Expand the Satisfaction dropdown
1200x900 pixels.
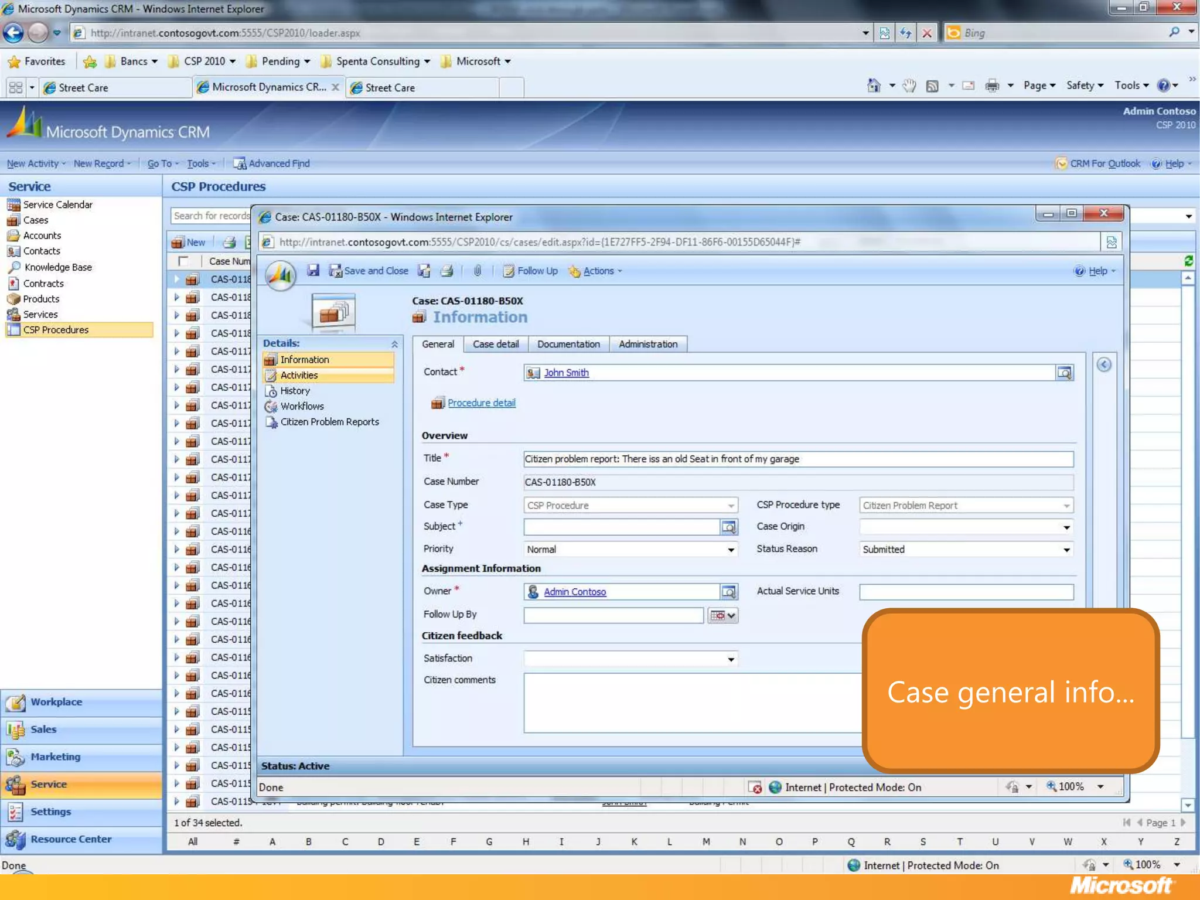731,659
